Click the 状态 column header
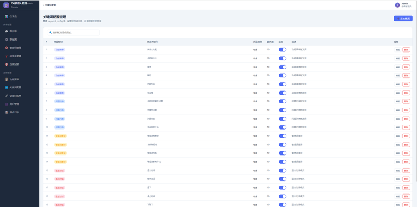Image resolution: width=417 pixels, height=207 pixels. (x=281, y=42)
